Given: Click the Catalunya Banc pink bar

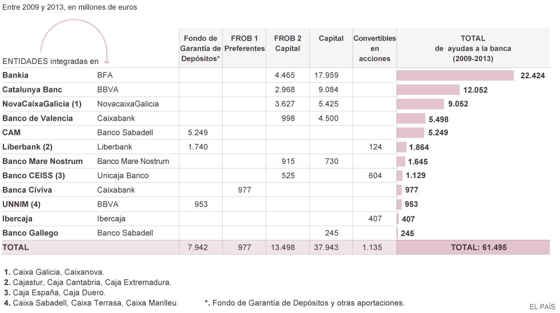Looking at the screenshot, I should (x=428, y=90).
